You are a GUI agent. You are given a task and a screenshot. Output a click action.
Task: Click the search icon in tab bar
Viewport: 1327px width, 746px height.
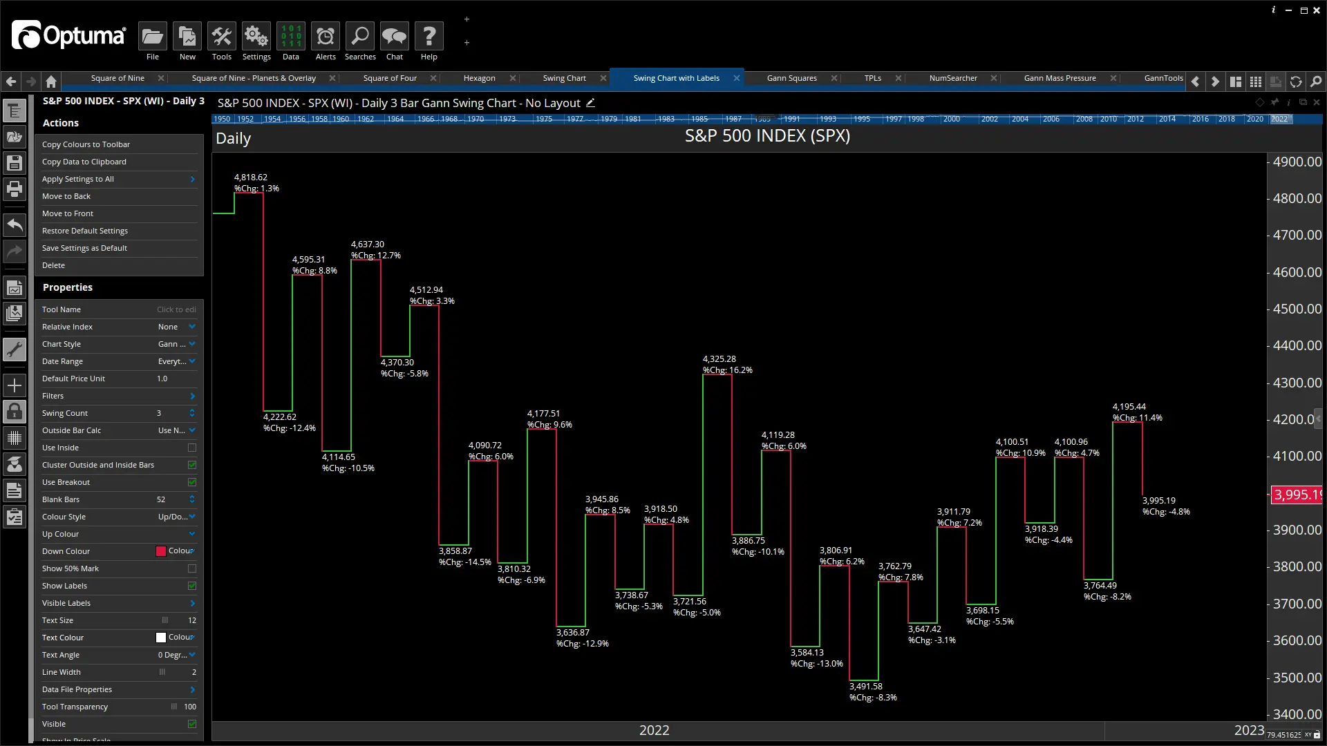pos(1316,82)
